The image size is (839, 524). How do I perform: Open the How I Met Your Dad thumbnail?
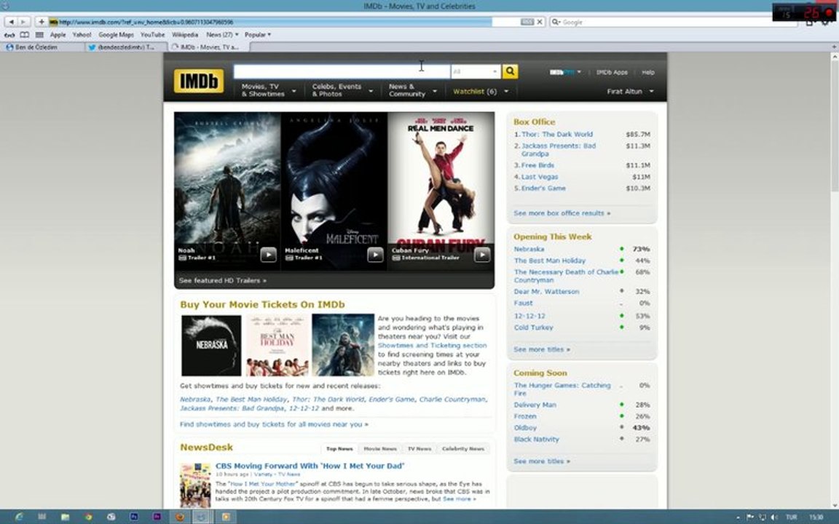[195, 485]
